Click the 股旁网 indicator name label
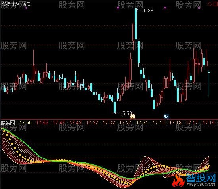The width and height of the screenshot is (218, 189). 8,123
